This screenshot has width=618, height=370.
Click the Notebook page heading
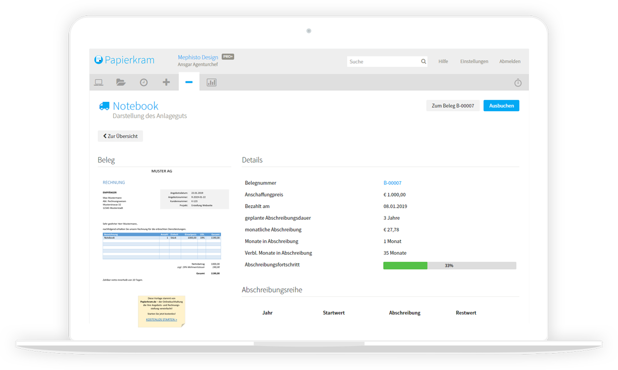coord(135,106)
